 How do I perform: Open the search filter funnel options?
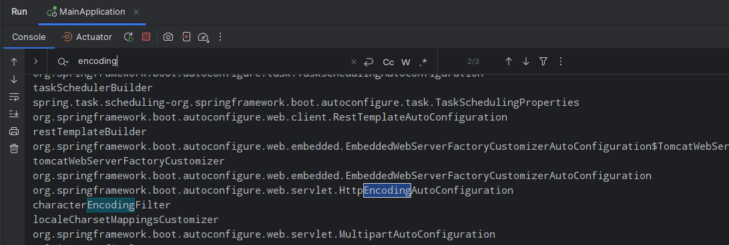click(543, 61)
